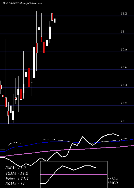The height and width of the screenshot is (188, 134).
Task: Click the 10 price axis label
Action: 123,121
